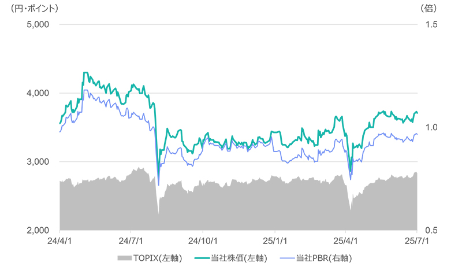Image resolution: width=462 pixels, height=270 pixels.
Task: Click the 1.5 value on right axis
Action: [431, 25]
